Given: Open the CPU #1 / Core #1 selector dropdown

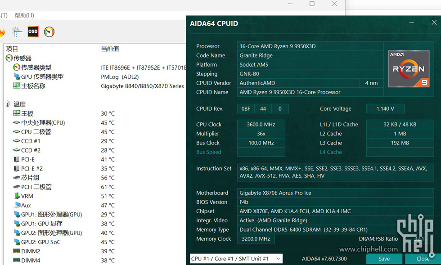Looking at the screenshot, I should point(236,259).
